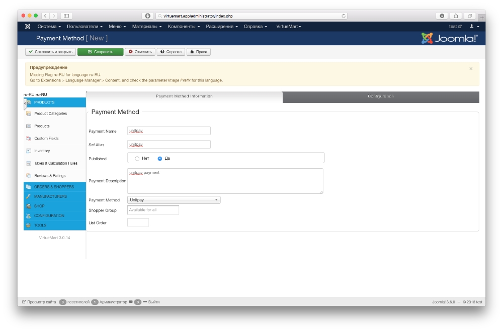Viewport: 503px width, 331px height.
Task: Expand the CONFIGURATION sidebar section
Action: (49, 215)
